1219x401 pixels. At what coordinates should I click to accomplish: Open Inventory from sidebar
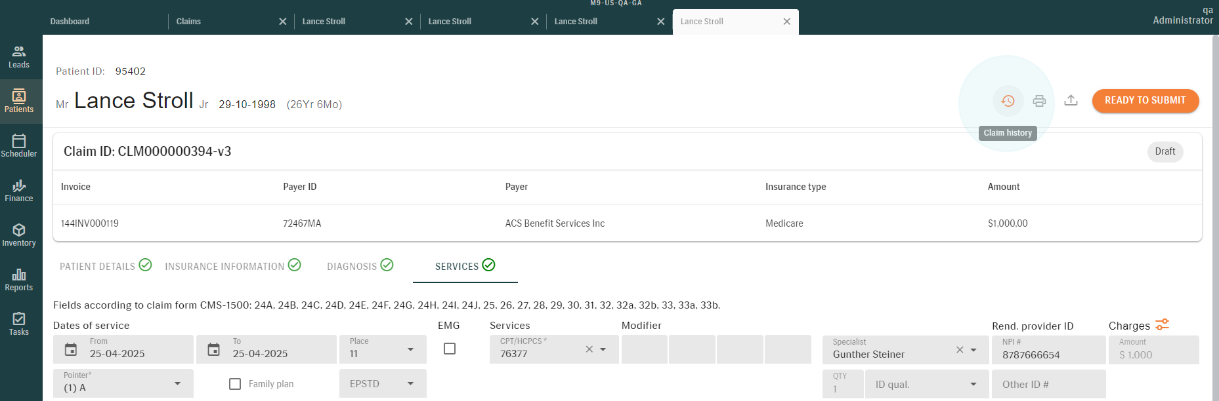tap(19, 235)
